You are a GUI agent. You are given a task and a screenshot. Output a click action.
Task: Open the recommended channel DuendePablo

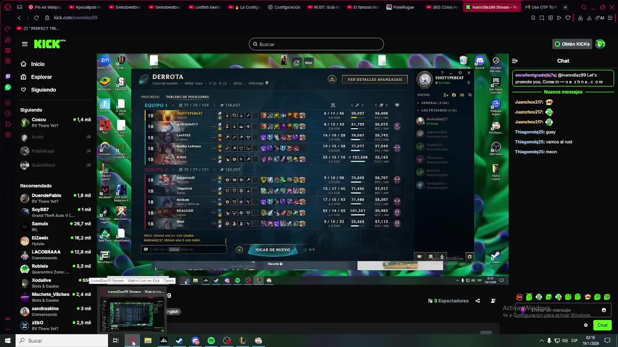click(56, 198)
